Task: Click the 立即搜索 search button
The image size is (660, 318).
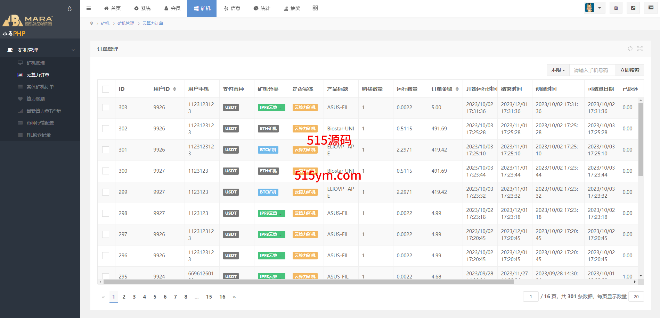Action: click(629, 70)
